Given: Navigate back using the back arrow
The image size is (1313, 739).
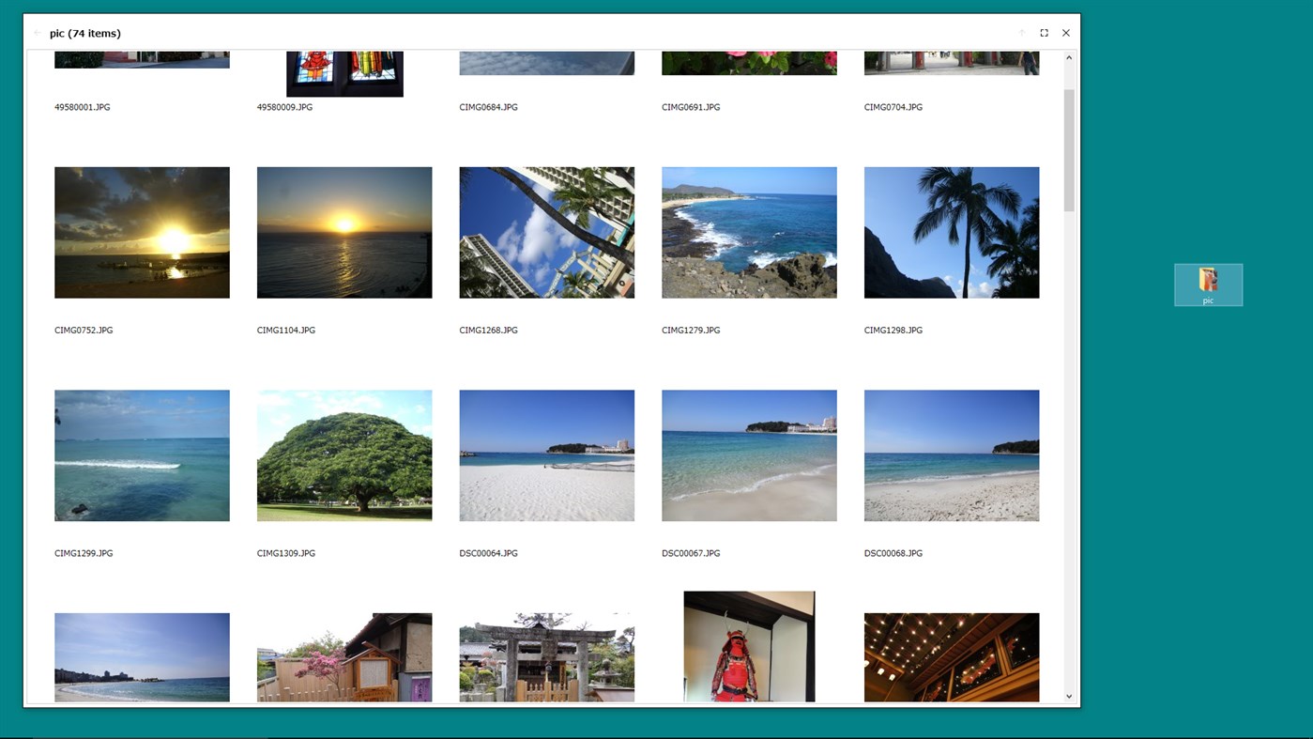Looking at the screenshot, I should pyautogui.click(x=38, y=33).
